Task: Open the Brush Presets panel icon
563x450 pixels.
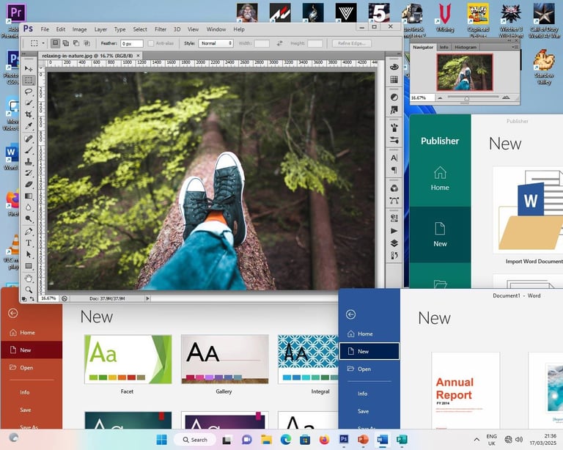Action: point(394,140)
